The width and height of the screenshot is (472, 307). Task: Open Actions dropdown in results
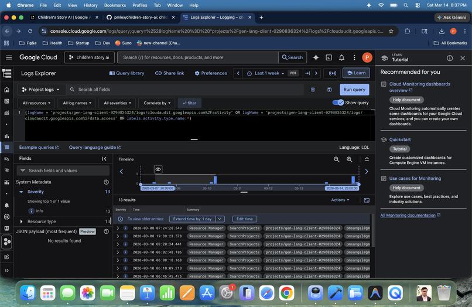pyautogui.click(x=340, y=200)
